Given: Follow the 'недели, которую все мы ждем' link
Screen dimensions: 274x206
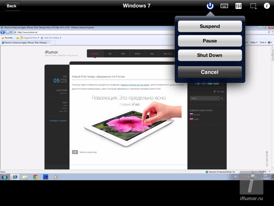Looking at the screenshot, I should tap(135, 85).
